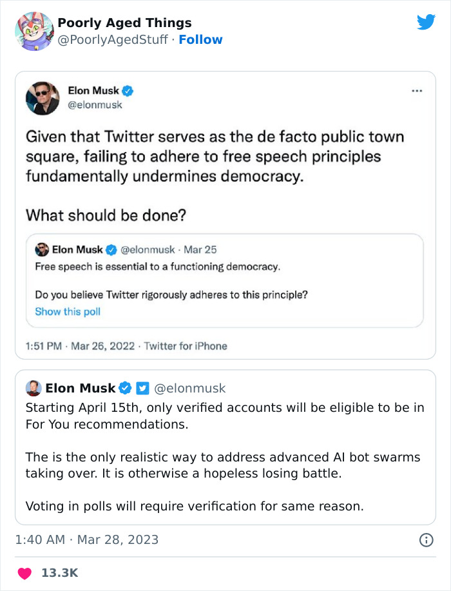Open the three-dot more options menu
This screenshot has height=591, width=451.
tap(417, 91)
